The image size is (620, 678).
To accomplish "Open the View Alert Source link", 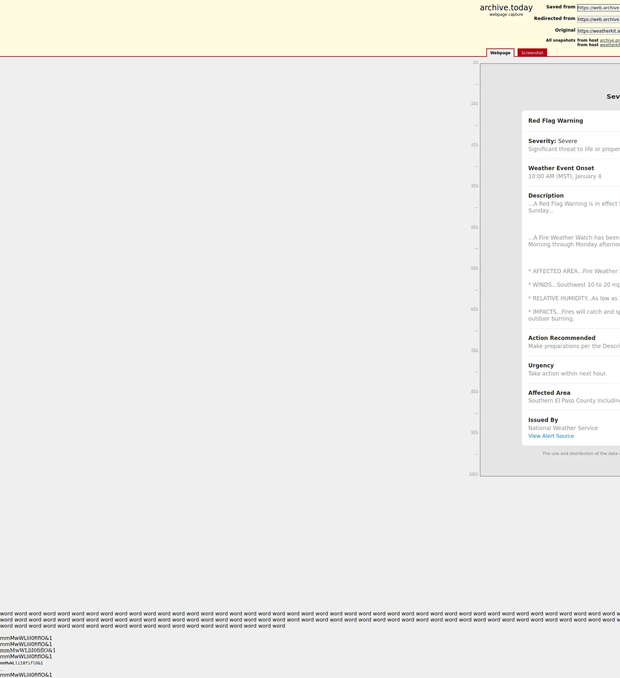I will [551, 436].
